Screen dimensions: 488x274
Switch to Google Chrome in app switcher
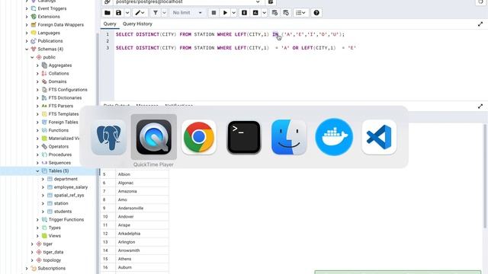199,137
